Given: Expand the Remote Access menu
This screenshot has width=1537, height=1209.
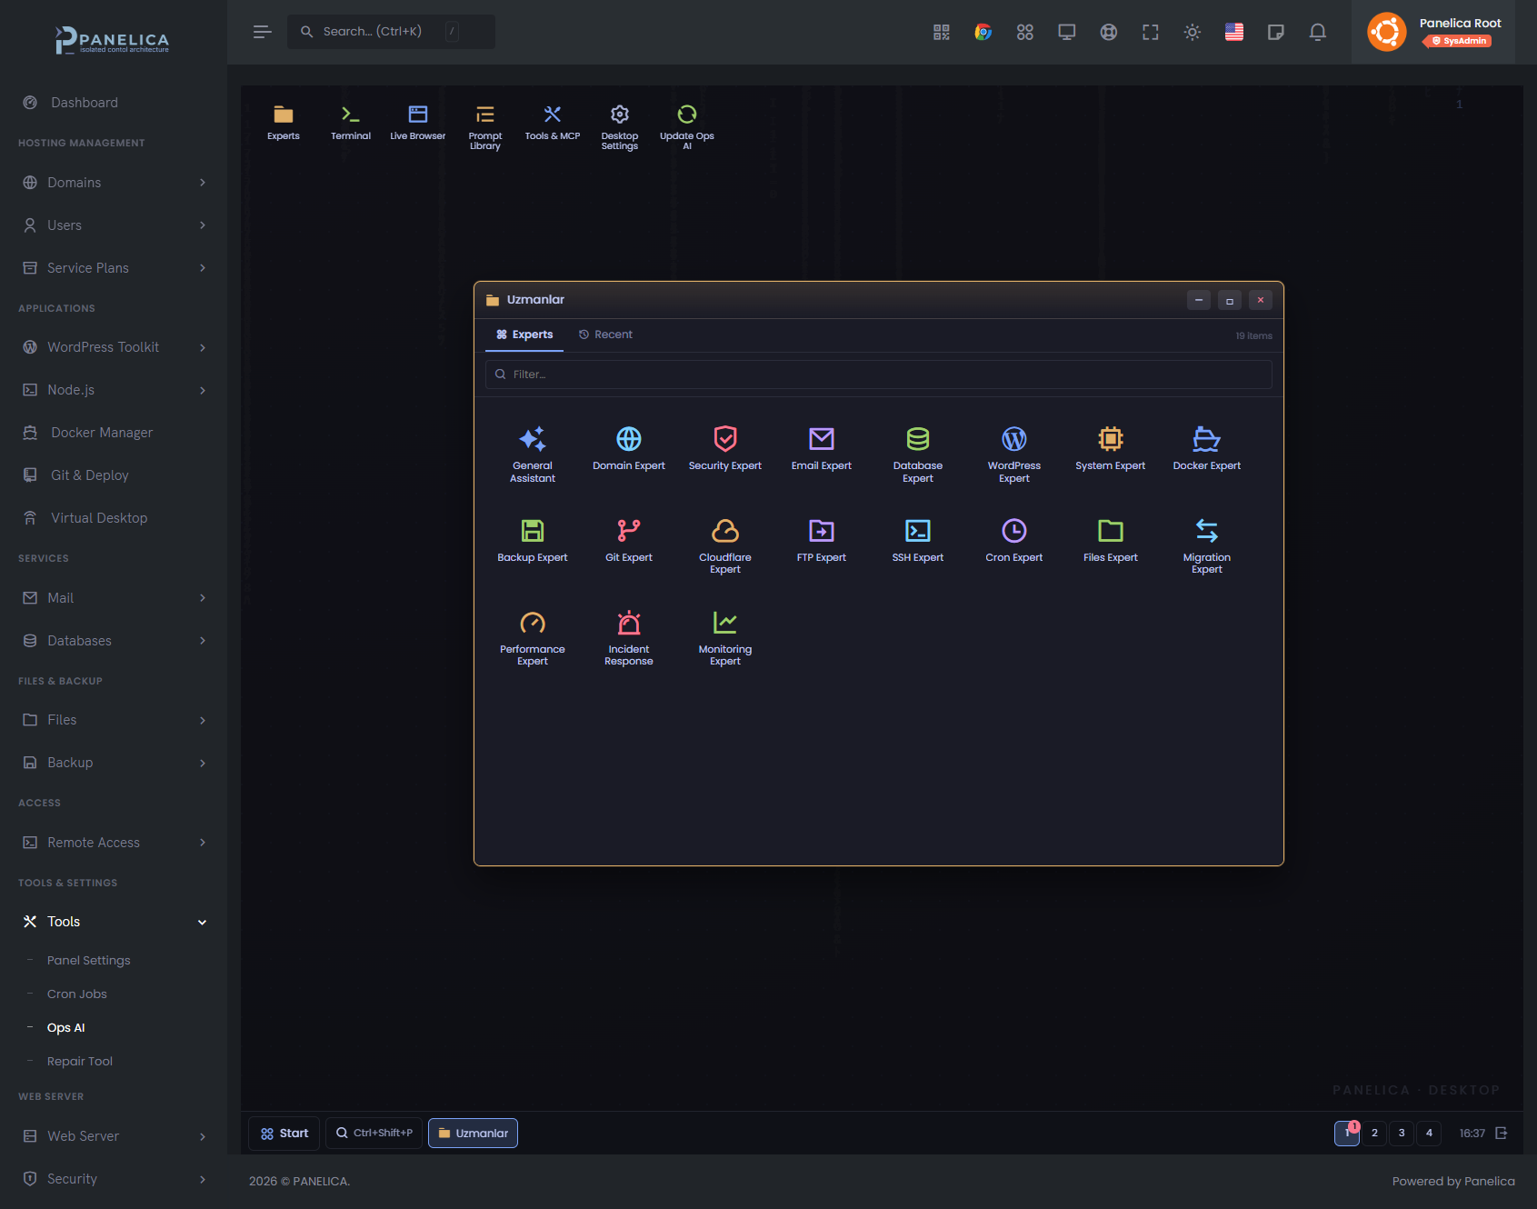Looking at the screenshot, I should click(x=114, y=843).
